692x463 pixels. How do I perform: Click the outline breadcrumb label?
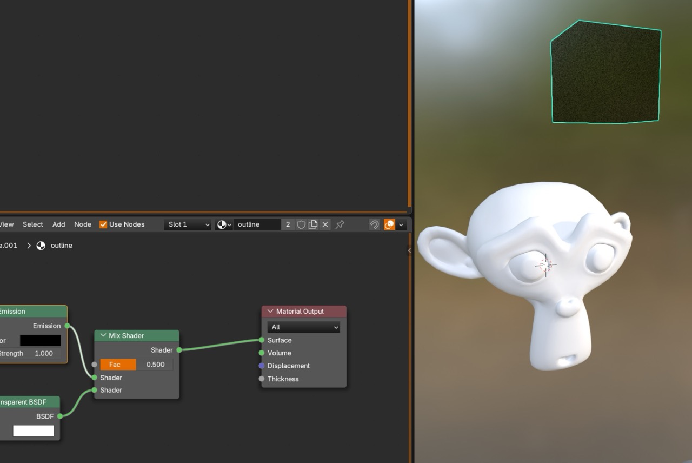[61, 246]
